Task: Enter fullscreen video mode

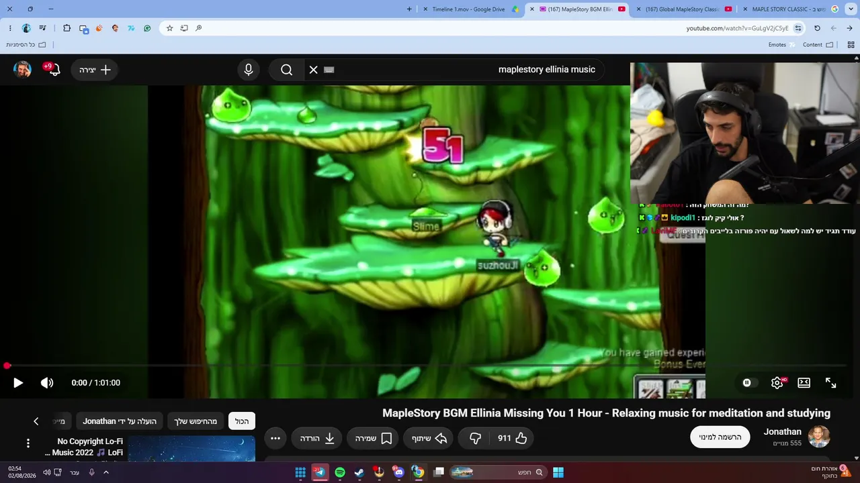Action: pyautogui.click(x=831, y=382)
